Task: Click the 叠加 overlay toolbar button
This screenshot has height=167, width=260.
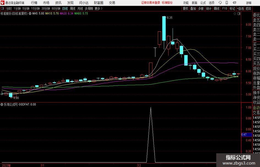Action: (x=193, y=9)
